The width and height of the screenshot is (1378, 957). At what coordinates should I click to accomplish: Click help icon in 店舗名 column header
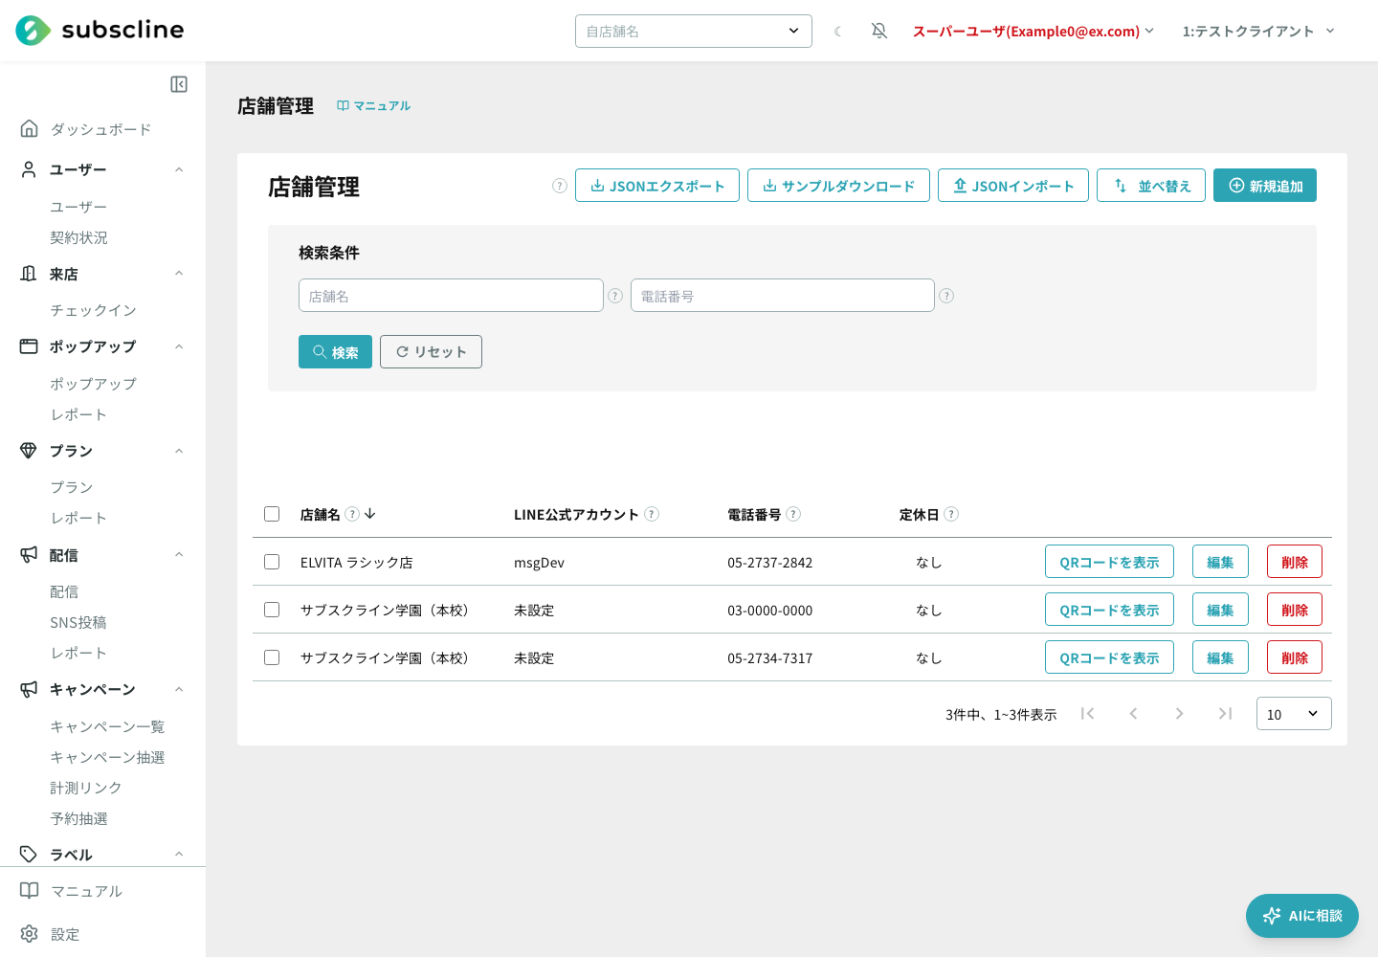[x=352, y=514]
